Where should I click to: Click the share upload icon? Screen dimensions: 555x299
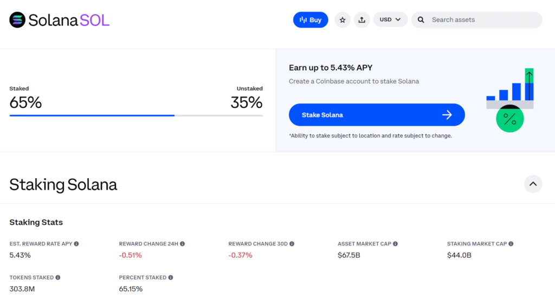(362, 20)
